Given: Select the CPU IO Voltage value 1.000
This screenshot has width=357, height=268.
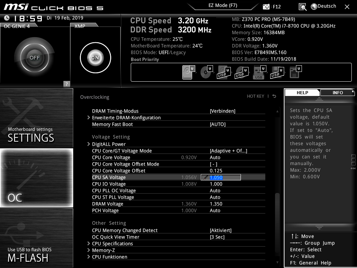Looking at the screenshot, I should click(216, 184).
